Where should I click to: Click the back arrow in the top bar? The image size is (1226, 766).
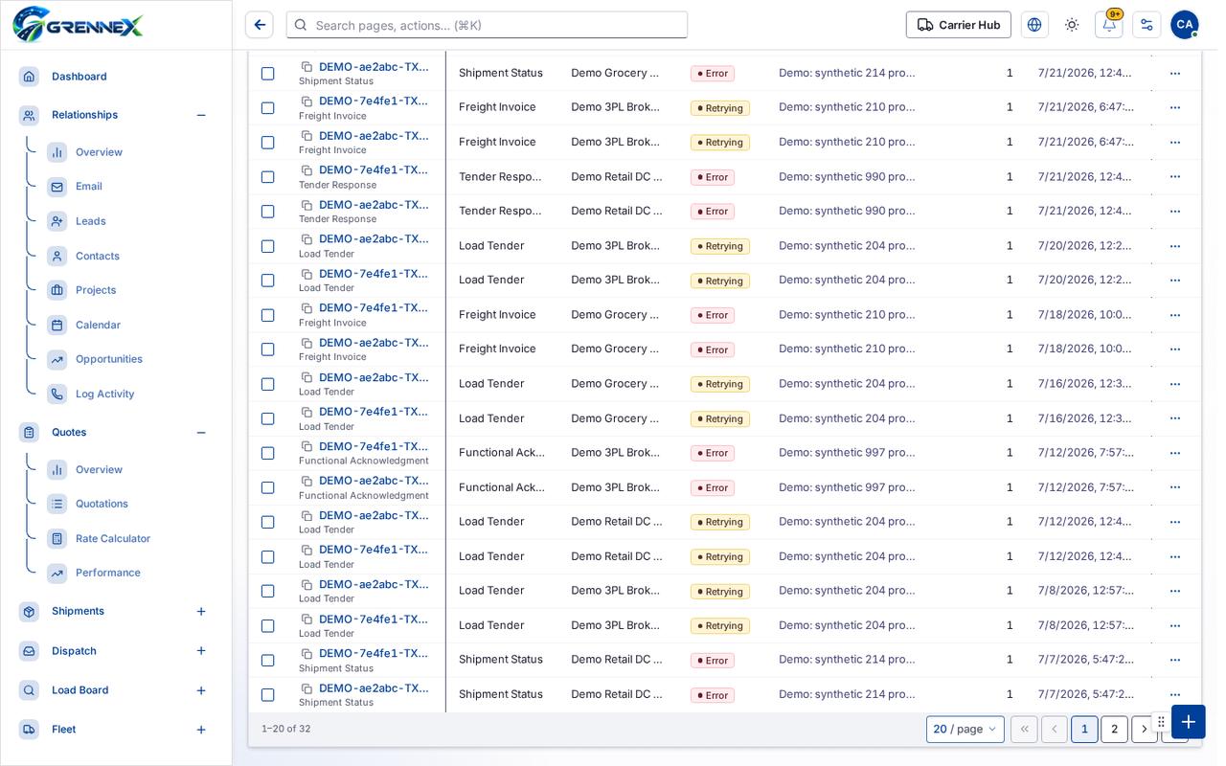tap(260, 25)
